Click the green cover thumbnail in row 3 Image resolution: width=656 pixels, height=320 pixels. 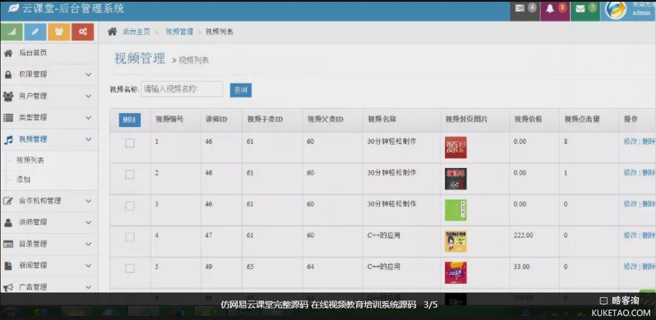[455, 210]
